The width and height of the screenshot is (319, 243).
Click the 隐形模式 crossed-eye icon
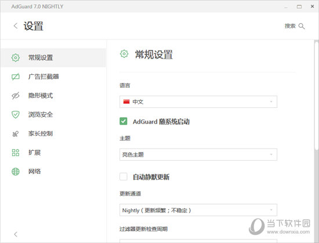pyautogui.click(x=16, y=96)
